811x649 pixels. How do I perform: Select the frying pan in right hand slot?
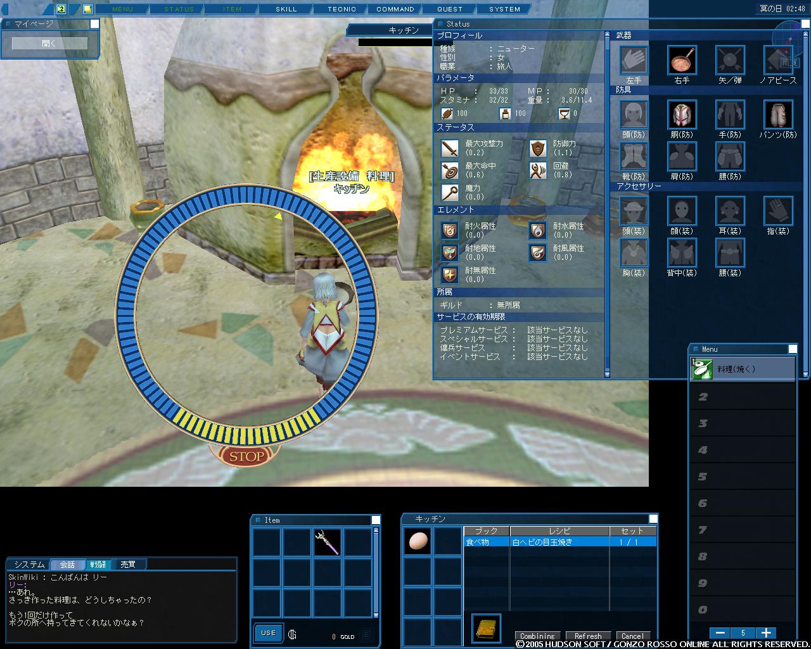click(x=682, y=60)
